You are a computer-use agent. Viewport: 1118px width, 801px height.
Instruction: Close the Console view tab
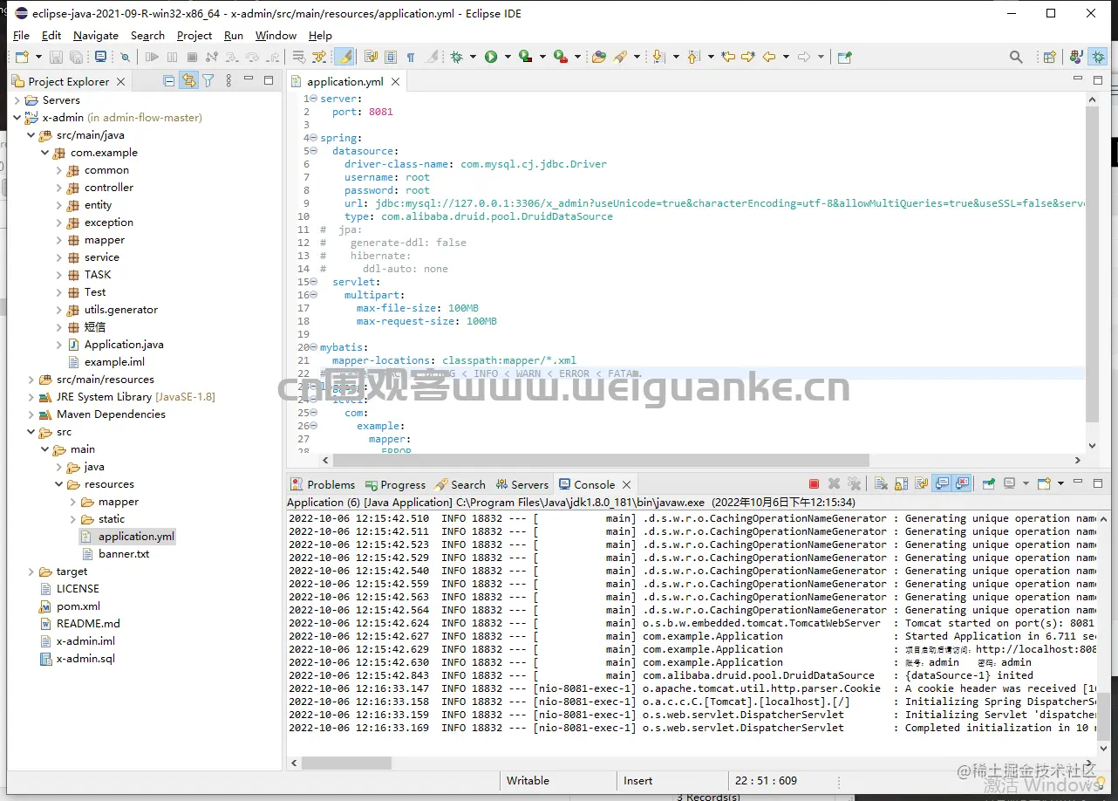(626, 484)
